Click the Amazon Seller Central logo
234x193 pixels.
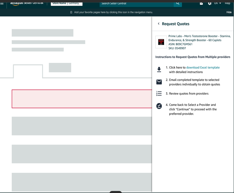pyautogui.click(x=27, y=3)
